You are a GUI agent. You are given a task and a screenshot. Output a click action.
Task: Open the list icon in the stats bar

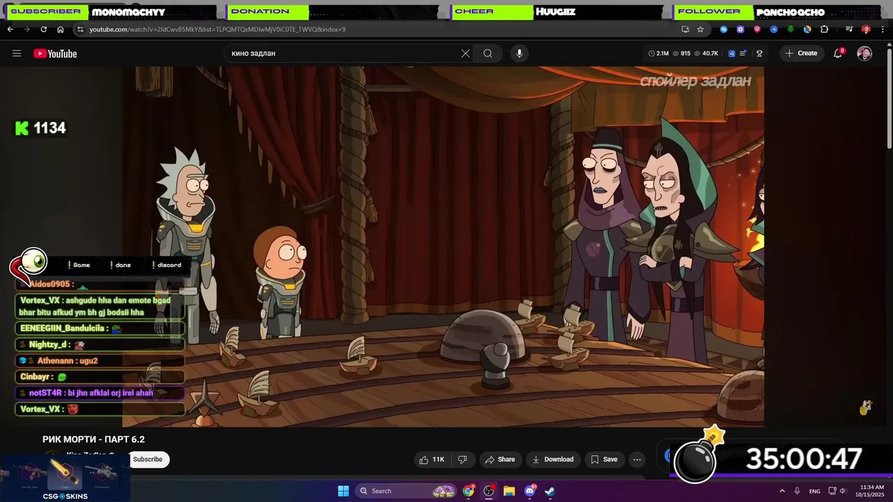coord(744,54)
